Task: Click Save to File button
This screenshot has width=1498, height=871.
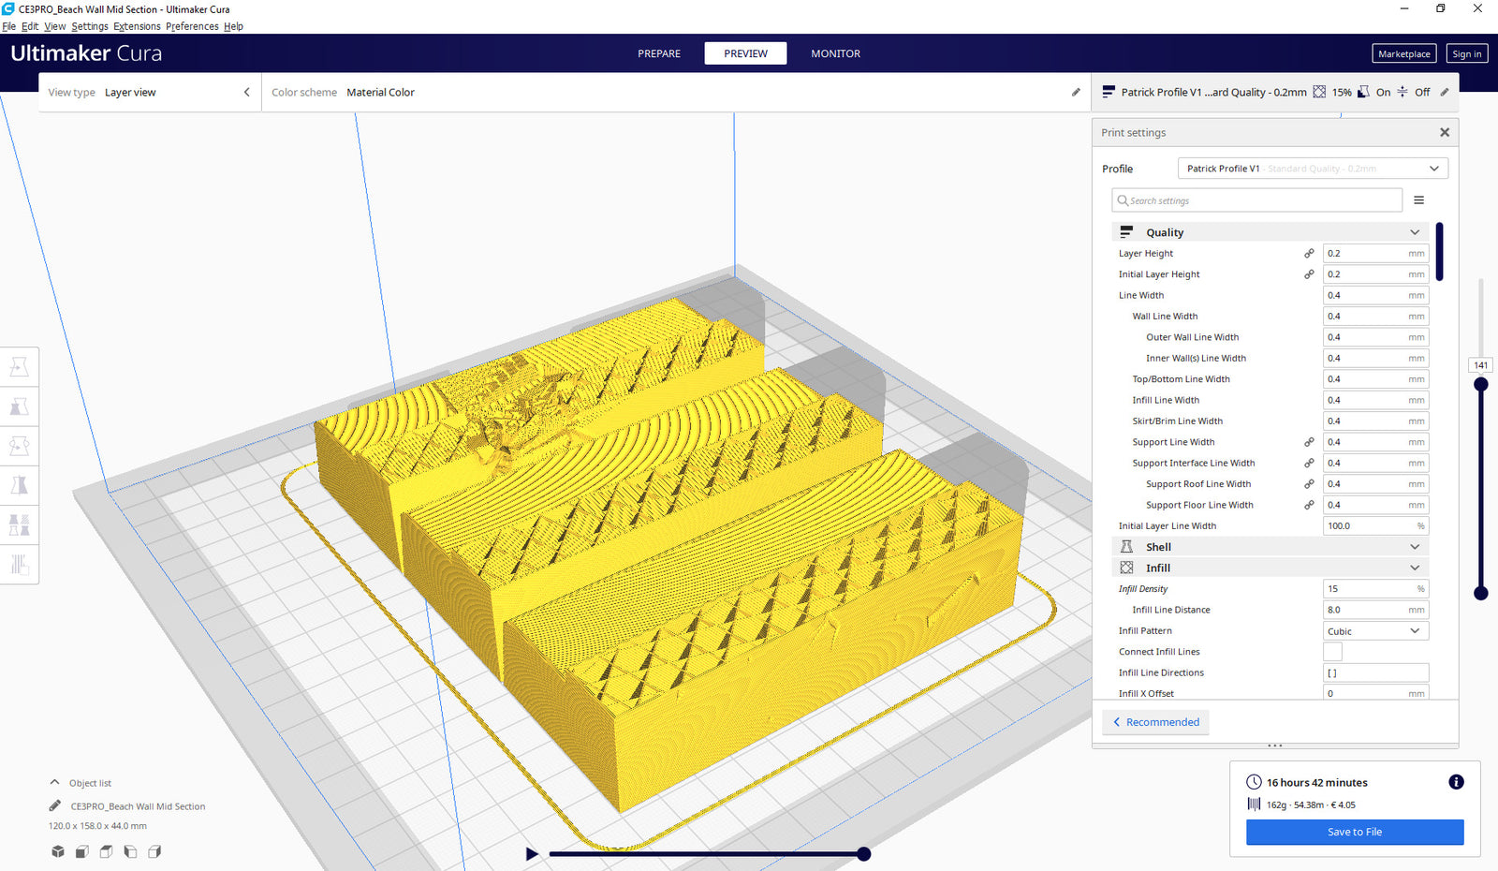Action: 1355,832
